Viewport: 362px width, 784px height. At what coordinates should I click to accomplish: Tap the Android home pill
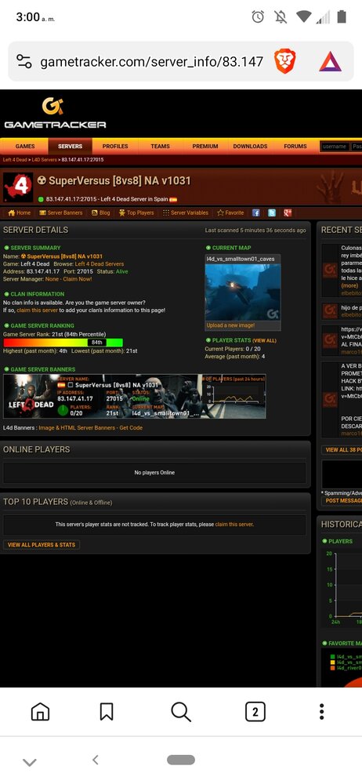coord(181,760)
